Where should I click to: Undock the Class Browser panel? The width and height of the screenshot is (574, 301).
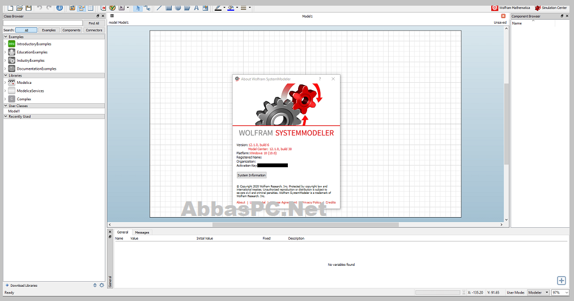pyautogui.click(x=97, y=16)
